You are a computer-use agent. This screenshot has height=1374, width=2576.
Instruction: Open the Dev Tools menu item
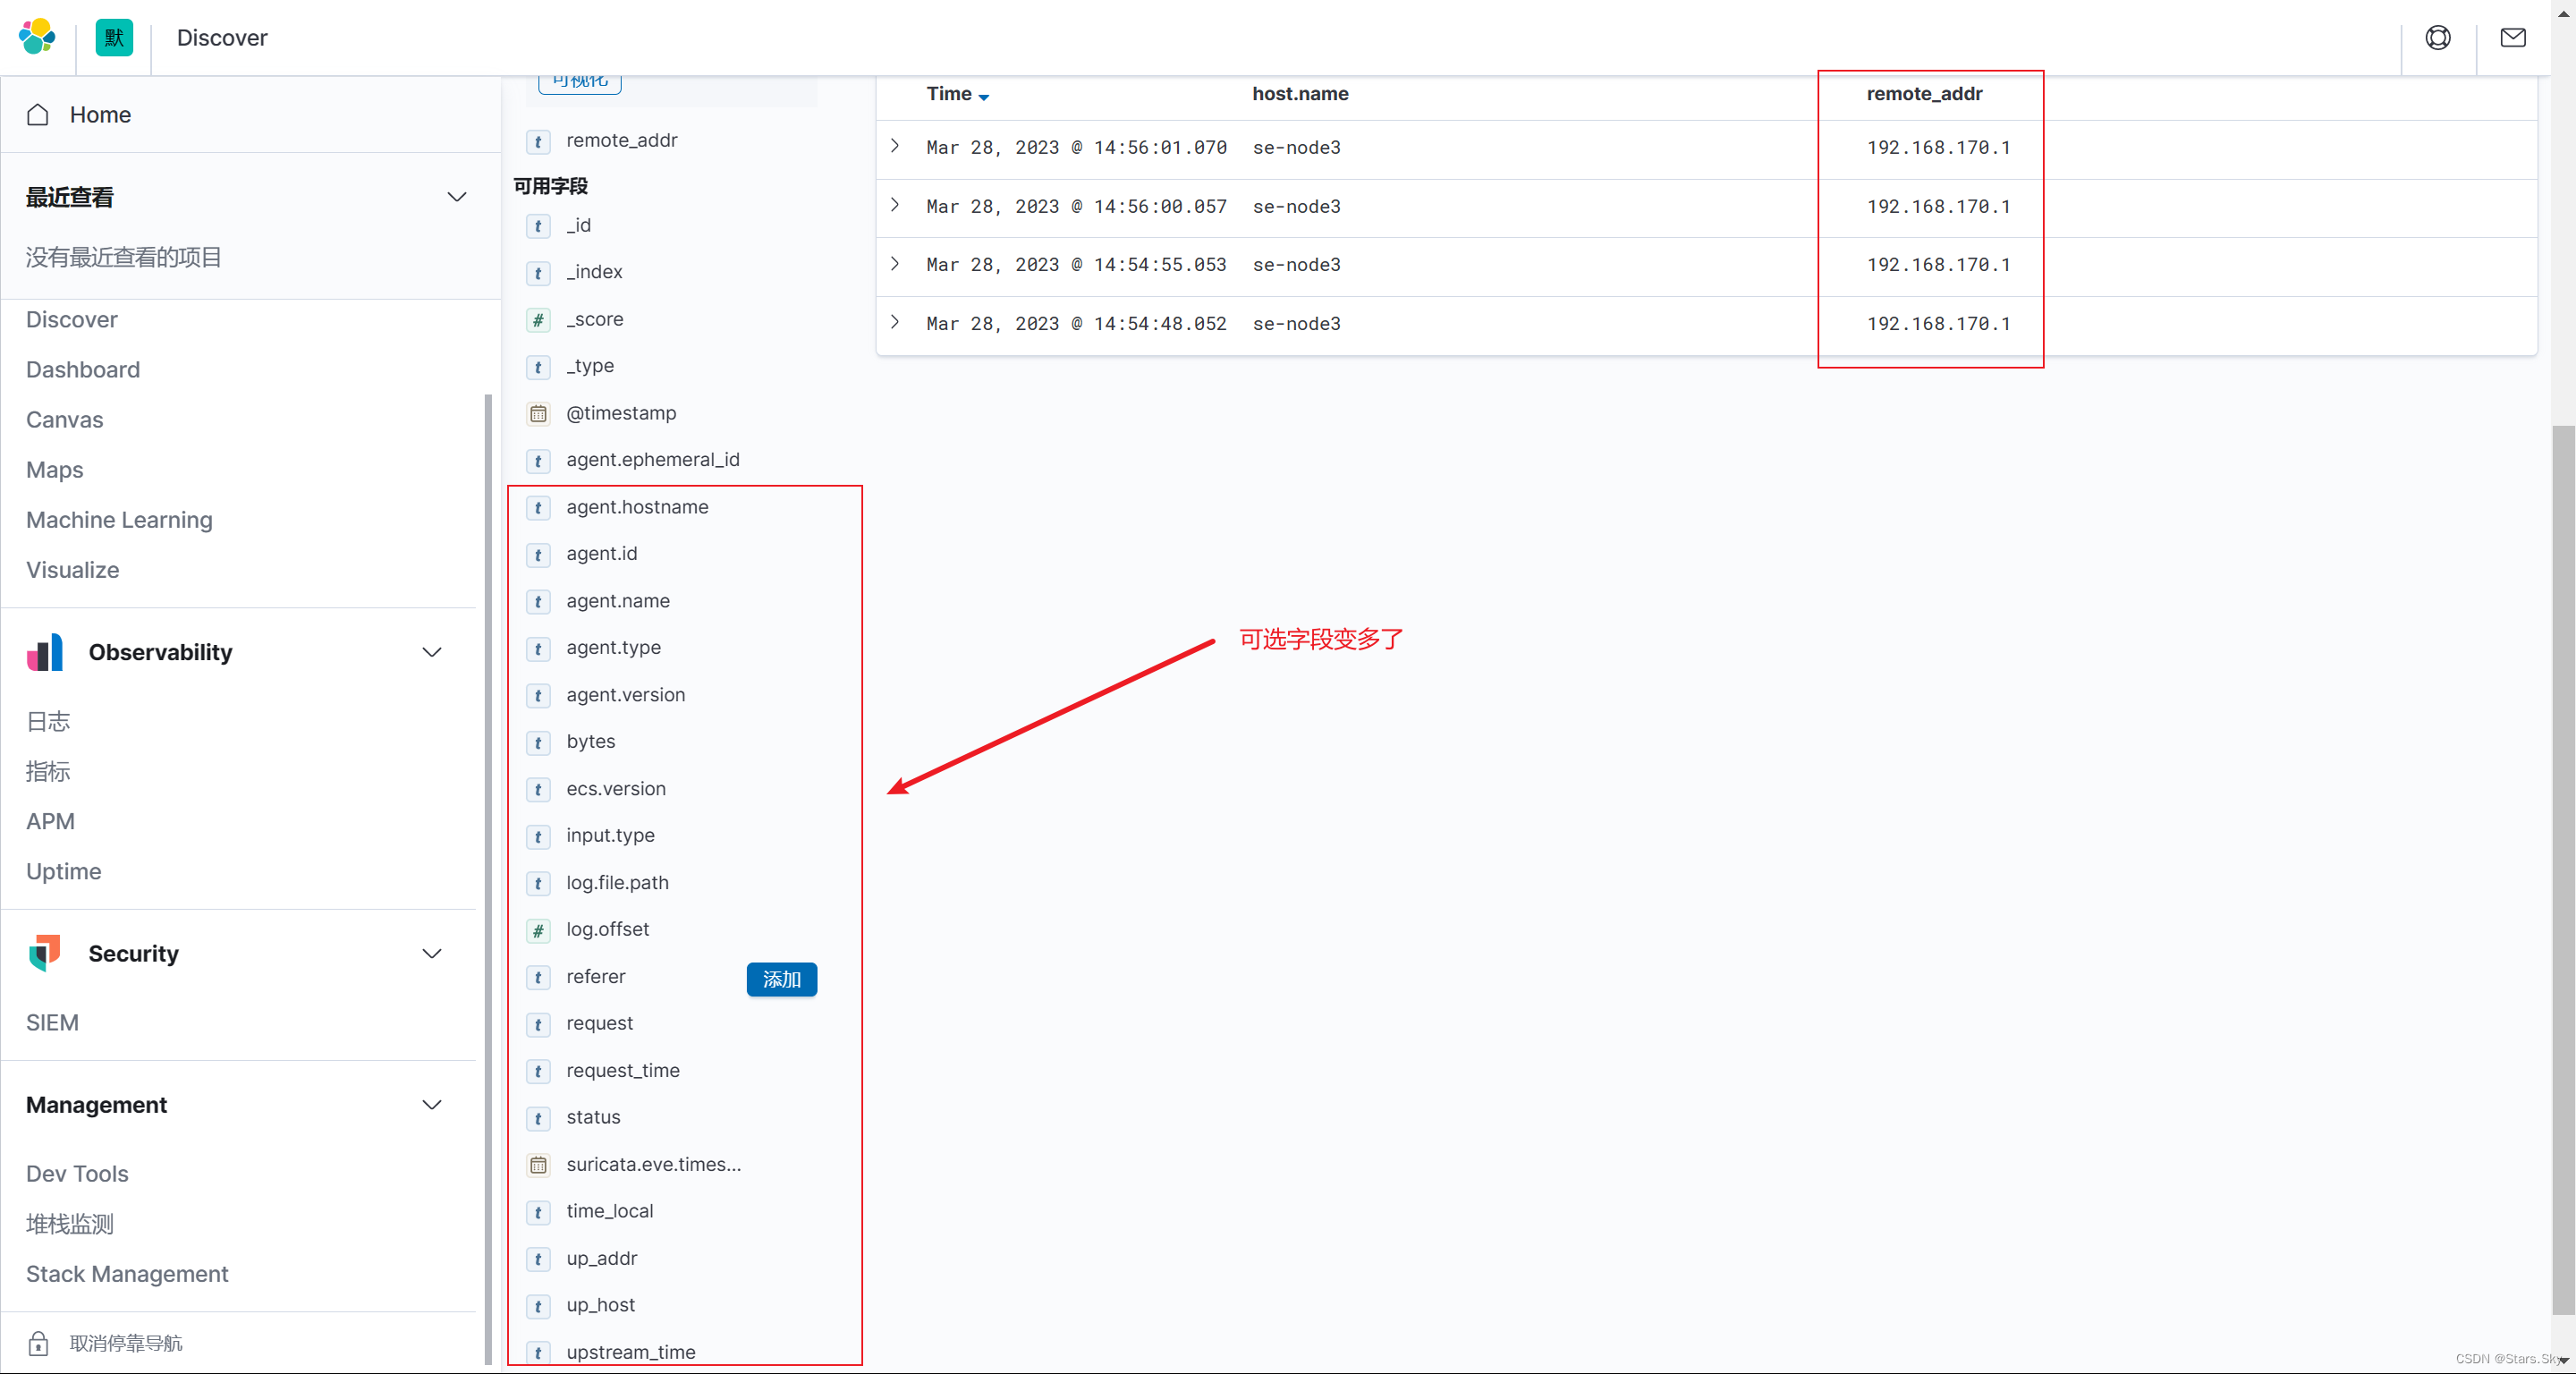click(x=76, y=1173)
